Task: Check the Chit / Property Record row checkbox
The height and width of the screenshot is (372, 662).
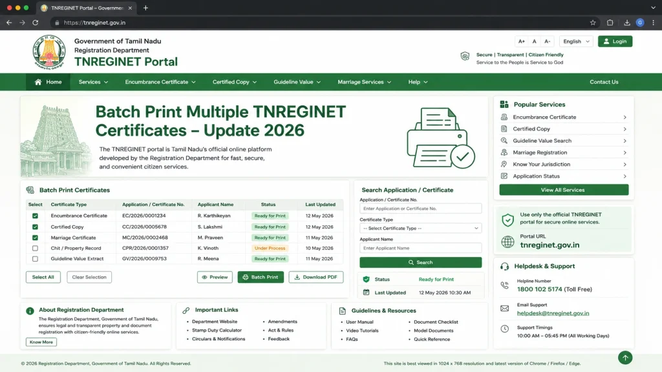Action: coord(35,249)
